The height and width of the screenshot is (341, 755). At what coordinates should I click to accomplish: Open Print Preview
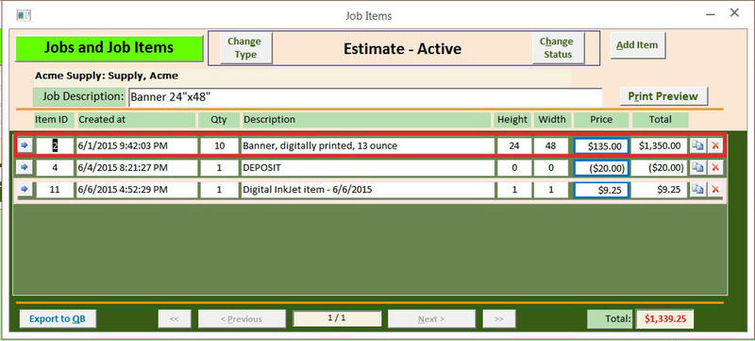click(x=663, y=96)
